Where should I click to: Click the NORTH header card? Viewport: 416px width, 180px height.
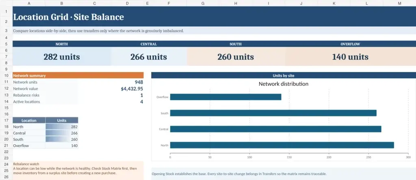point(62,44)
